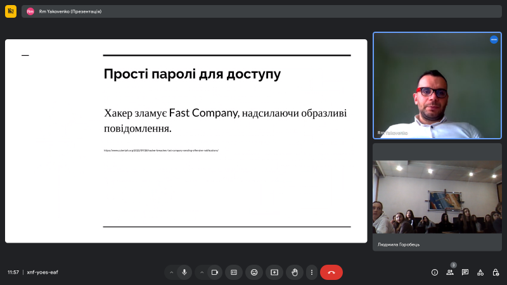Select Людмила Горобець video tile

pyautogui.click(x=437, y=197)
